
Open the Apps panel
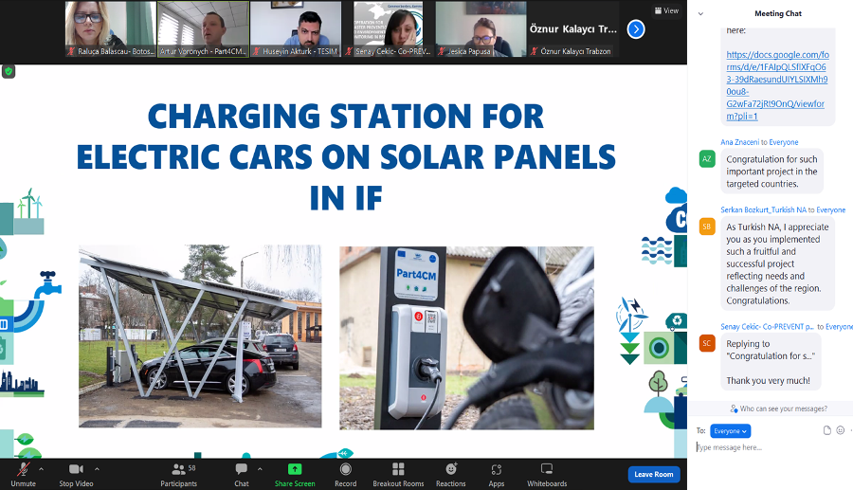click(496, 474)
